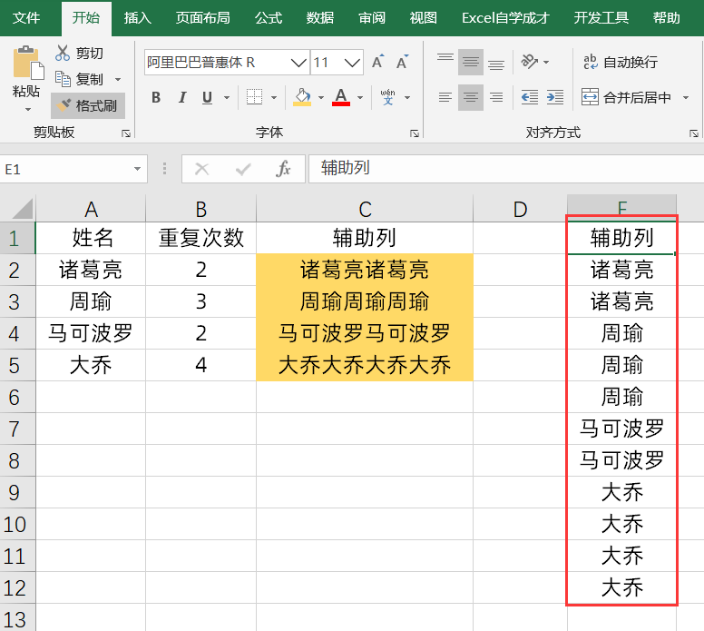
Task: Switch to the 页面布局 tab
Action: (203, 18)
